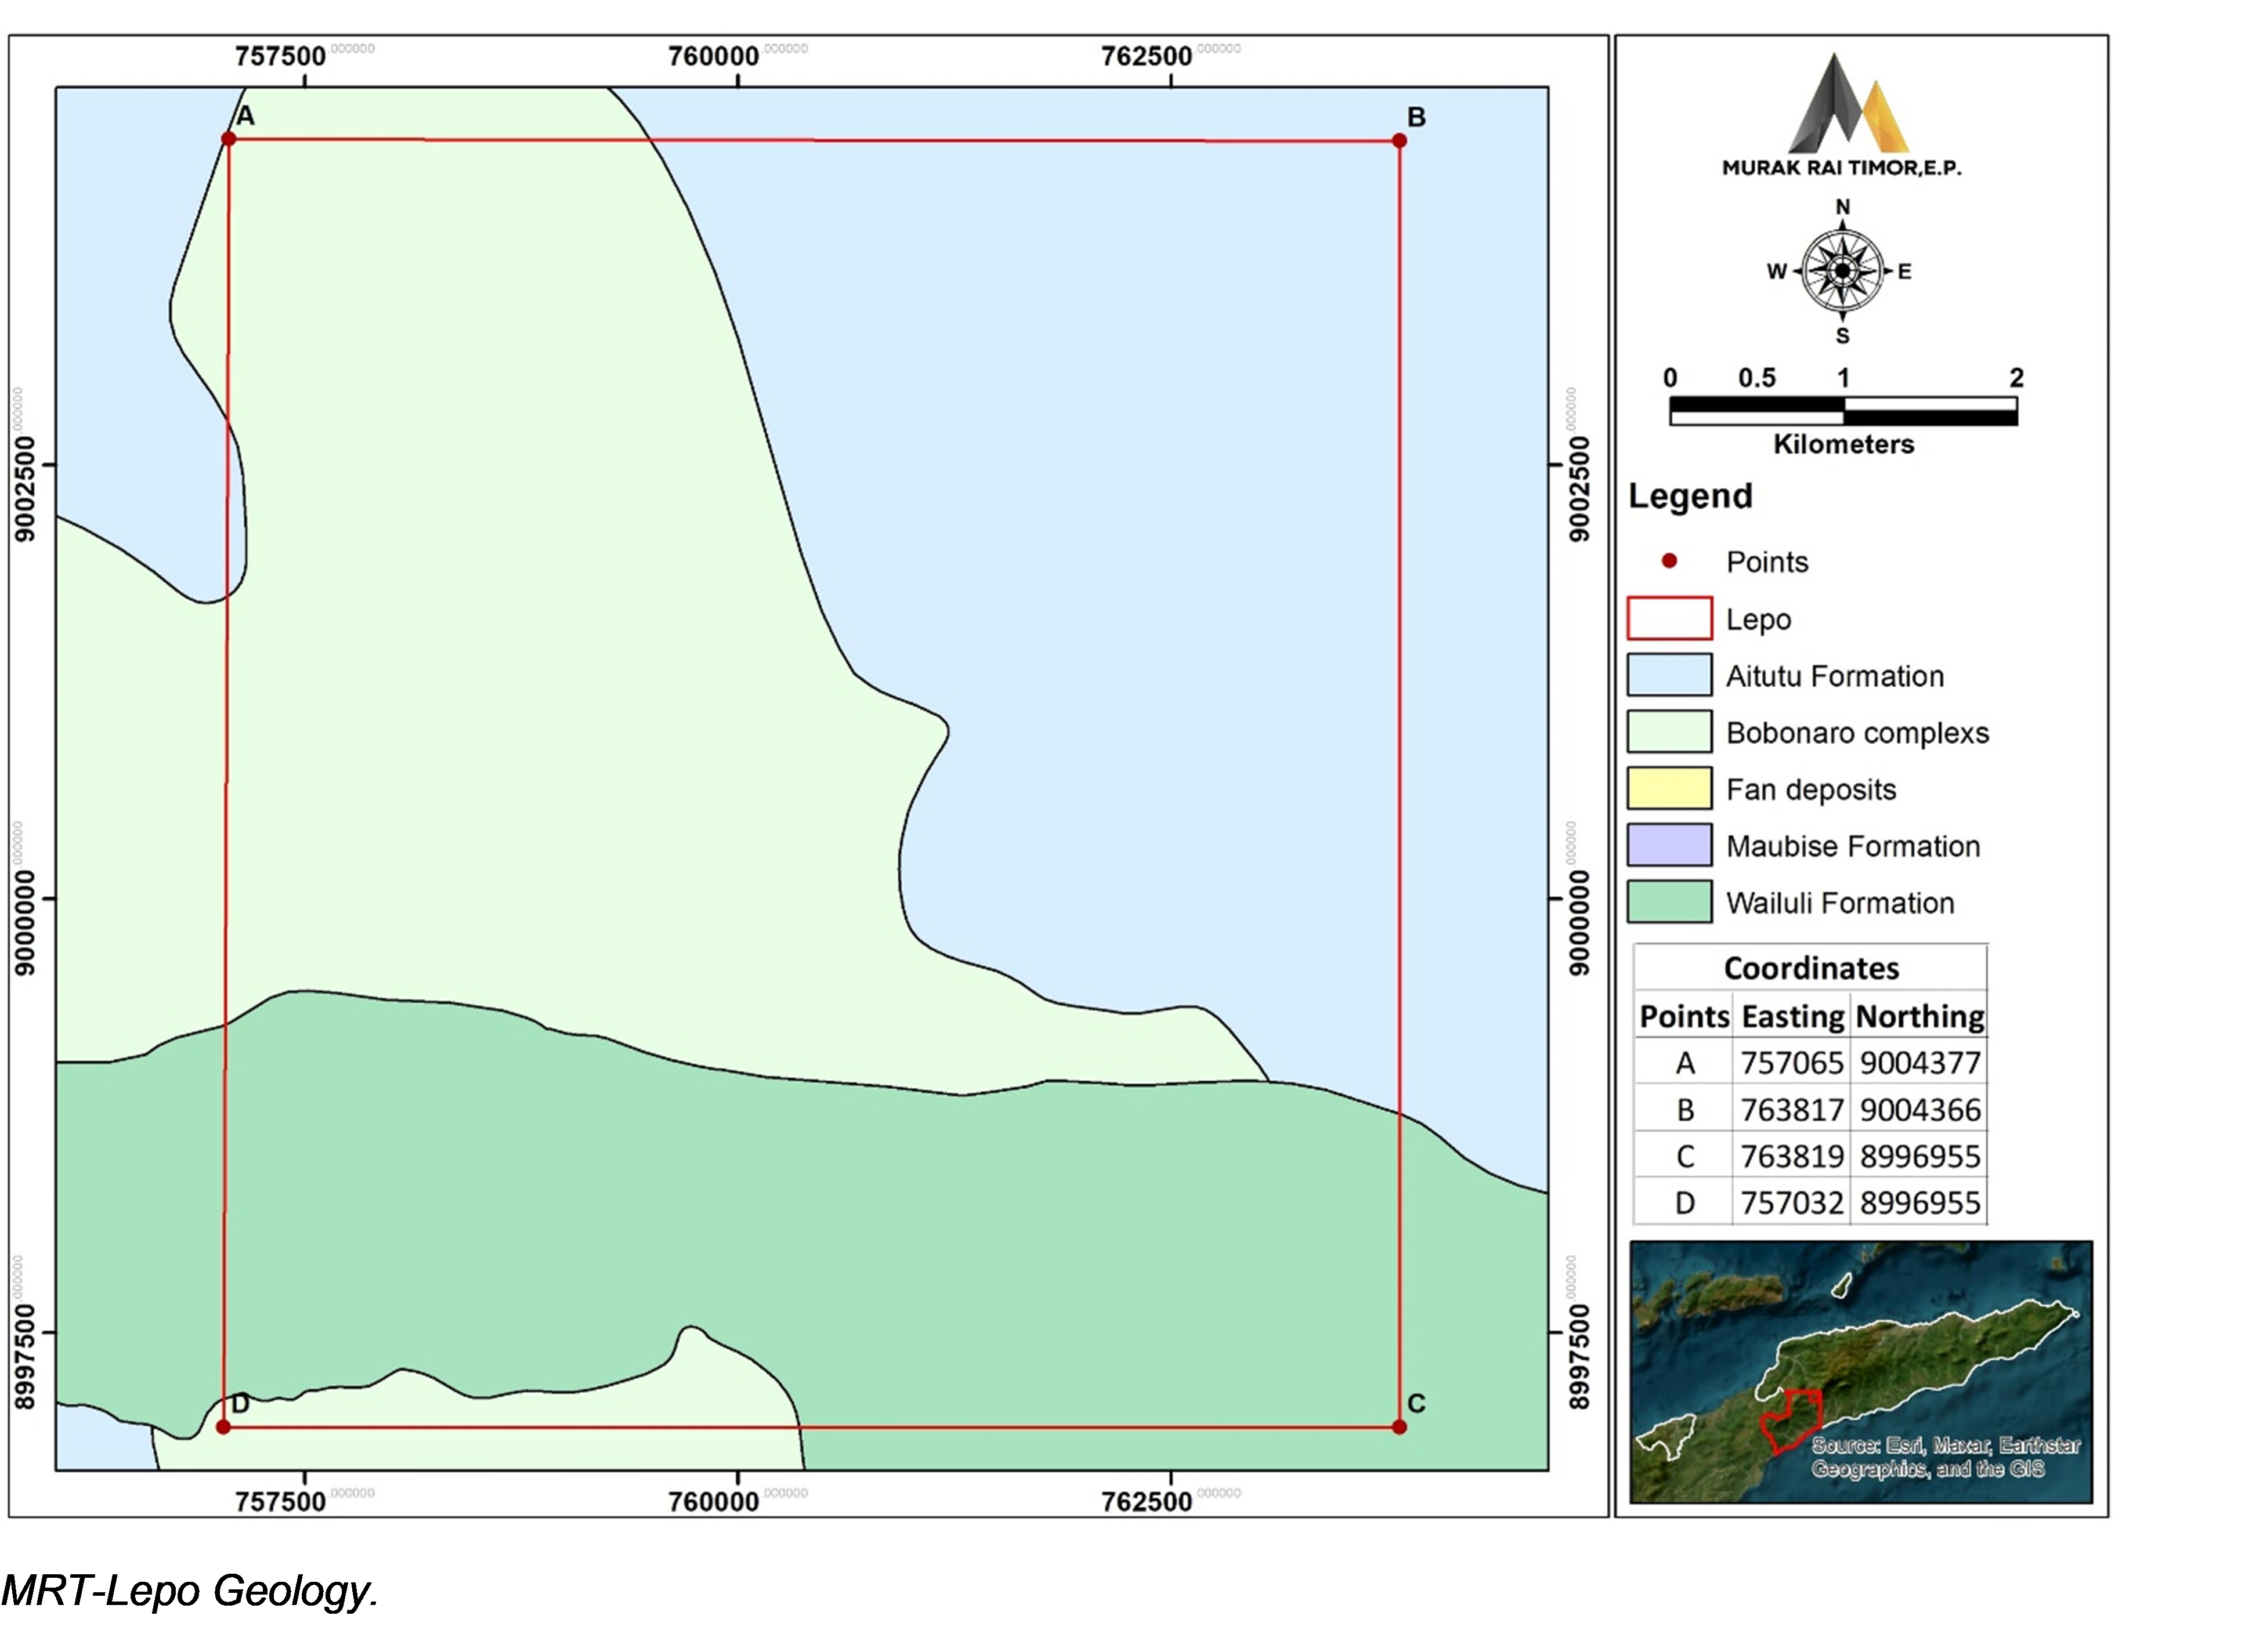Click the top axis label 757500
This screenshot has height=1652, width=2263.
point(280,56)
